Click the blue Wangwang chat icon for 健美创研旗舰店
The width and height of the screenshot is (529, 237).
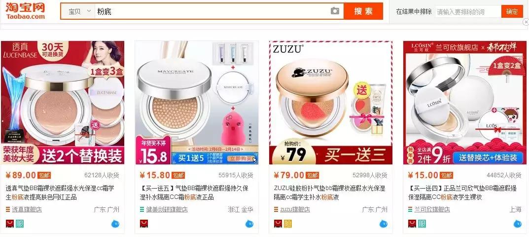tap(249, 224)
